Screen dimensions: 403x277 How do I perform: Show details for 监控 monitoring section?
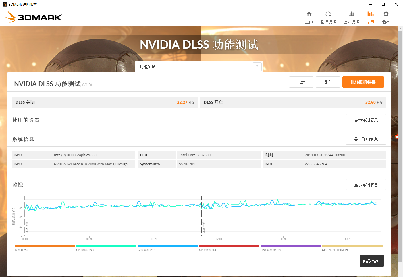[366, 185]
